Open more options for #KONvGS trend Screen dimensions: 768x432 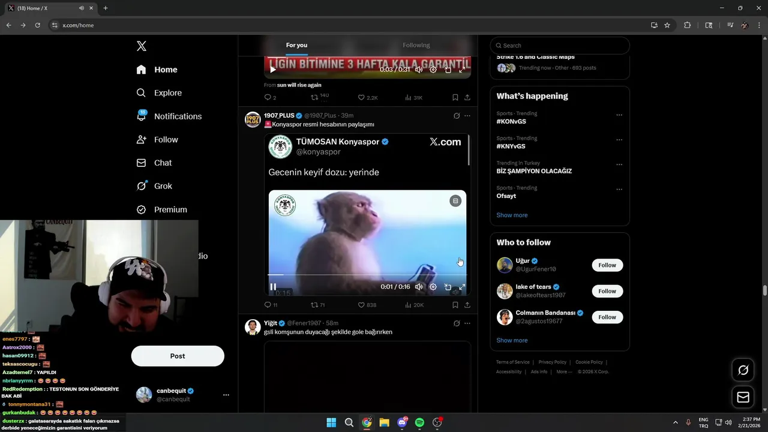tap(619, 115)
